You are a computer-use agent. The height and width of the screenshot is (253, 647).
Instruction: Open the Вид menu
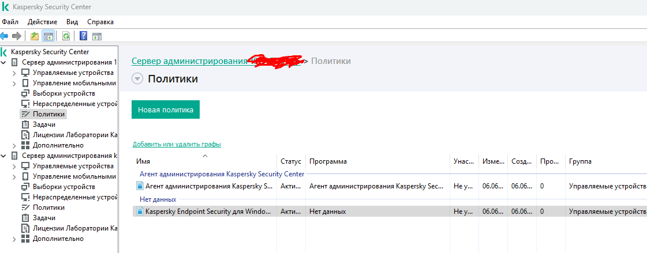[x=72, y=22]
